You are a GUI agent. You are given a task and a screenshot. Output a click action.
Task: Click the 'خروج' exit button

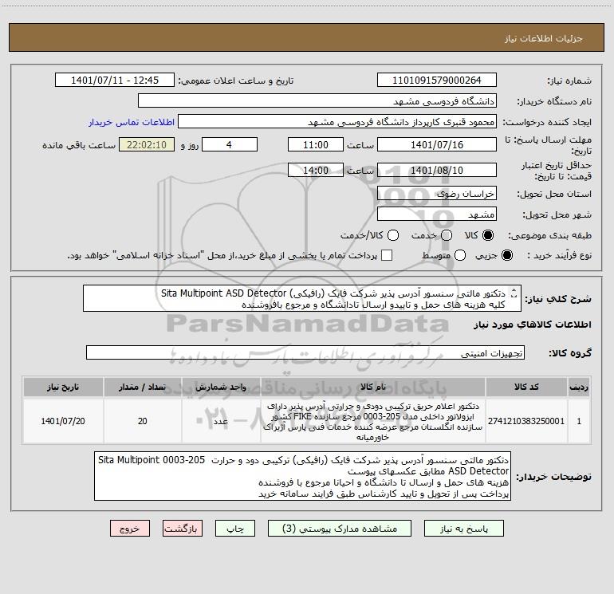coord(130,529)
